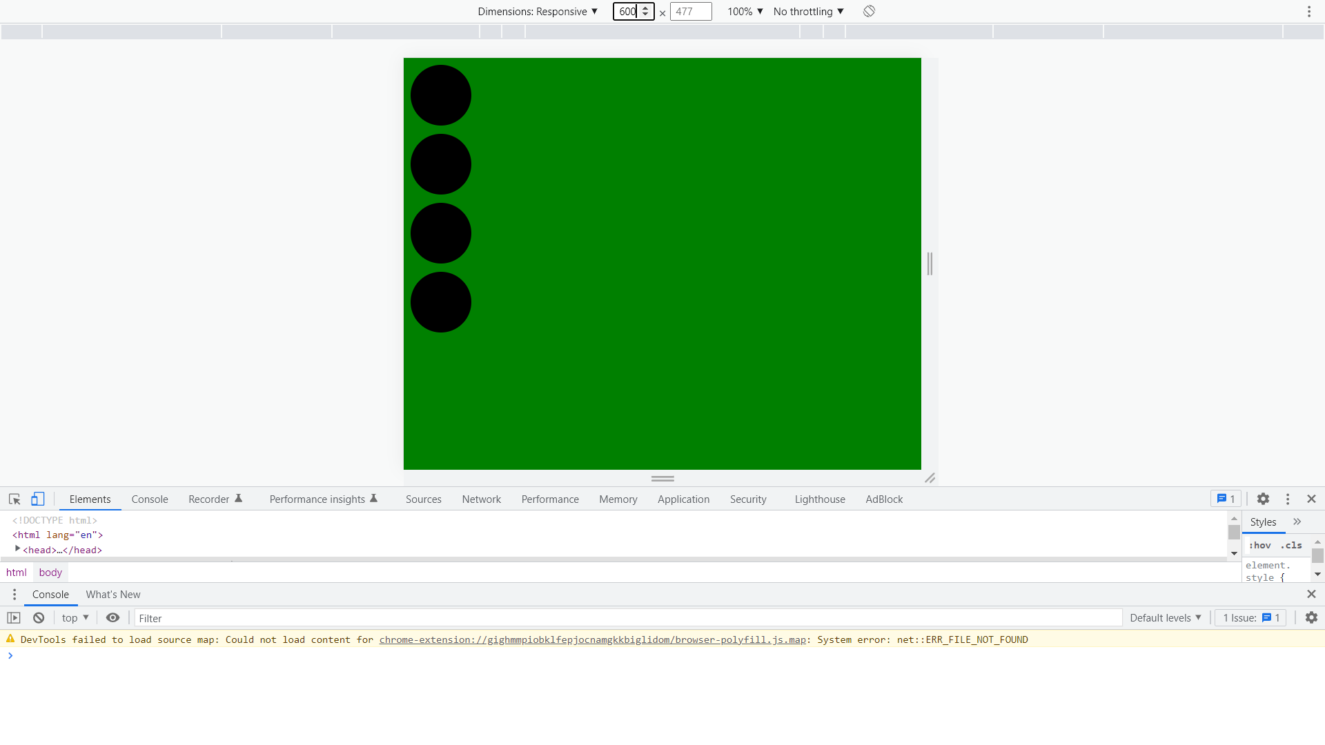This screenshot has height=745, width=1325.
Task: Toggle the .cls class editor button
Action: pos(1291,545)
